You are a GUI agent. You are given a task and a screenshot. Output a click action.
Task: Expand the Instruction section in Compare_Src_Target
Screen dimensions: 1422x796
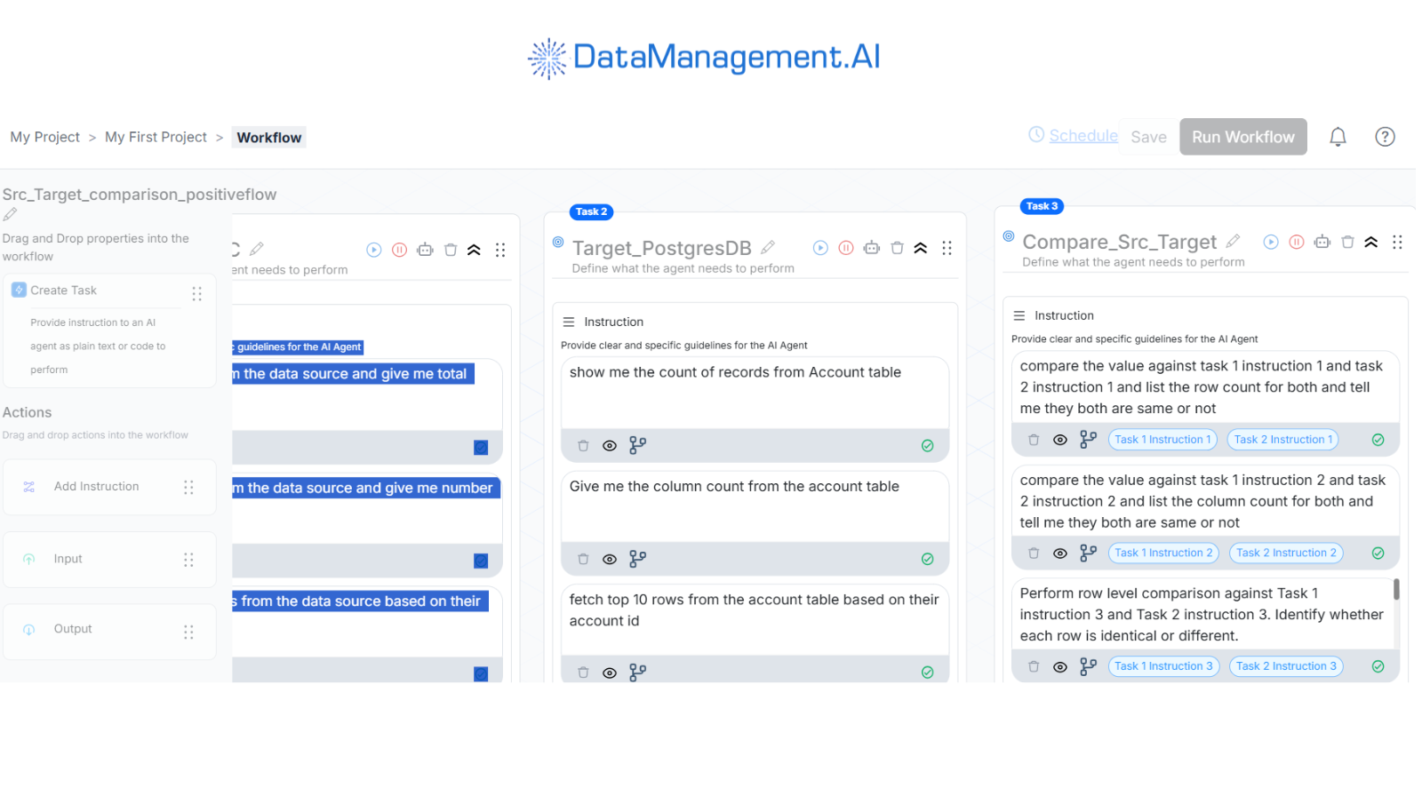[1019, 315]
